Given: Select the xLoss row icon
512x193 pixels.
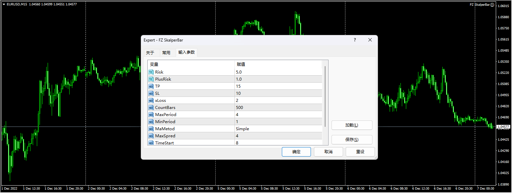Looking at the screenshot, I should (x=151, y=100).
